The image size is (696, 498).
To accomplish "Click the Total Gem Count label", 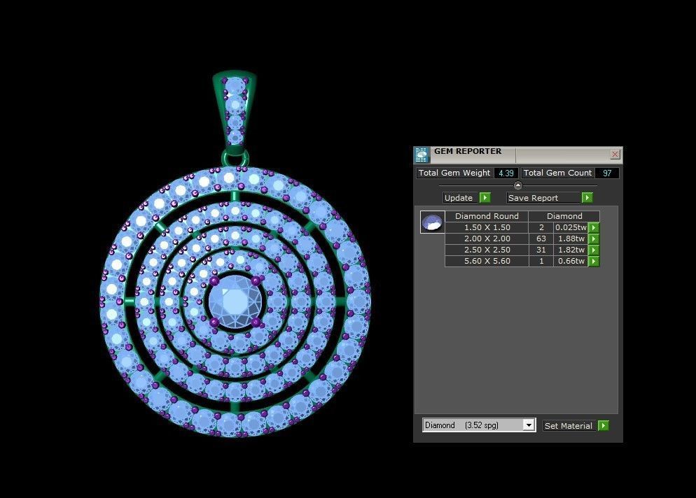I will coord(557,173).
